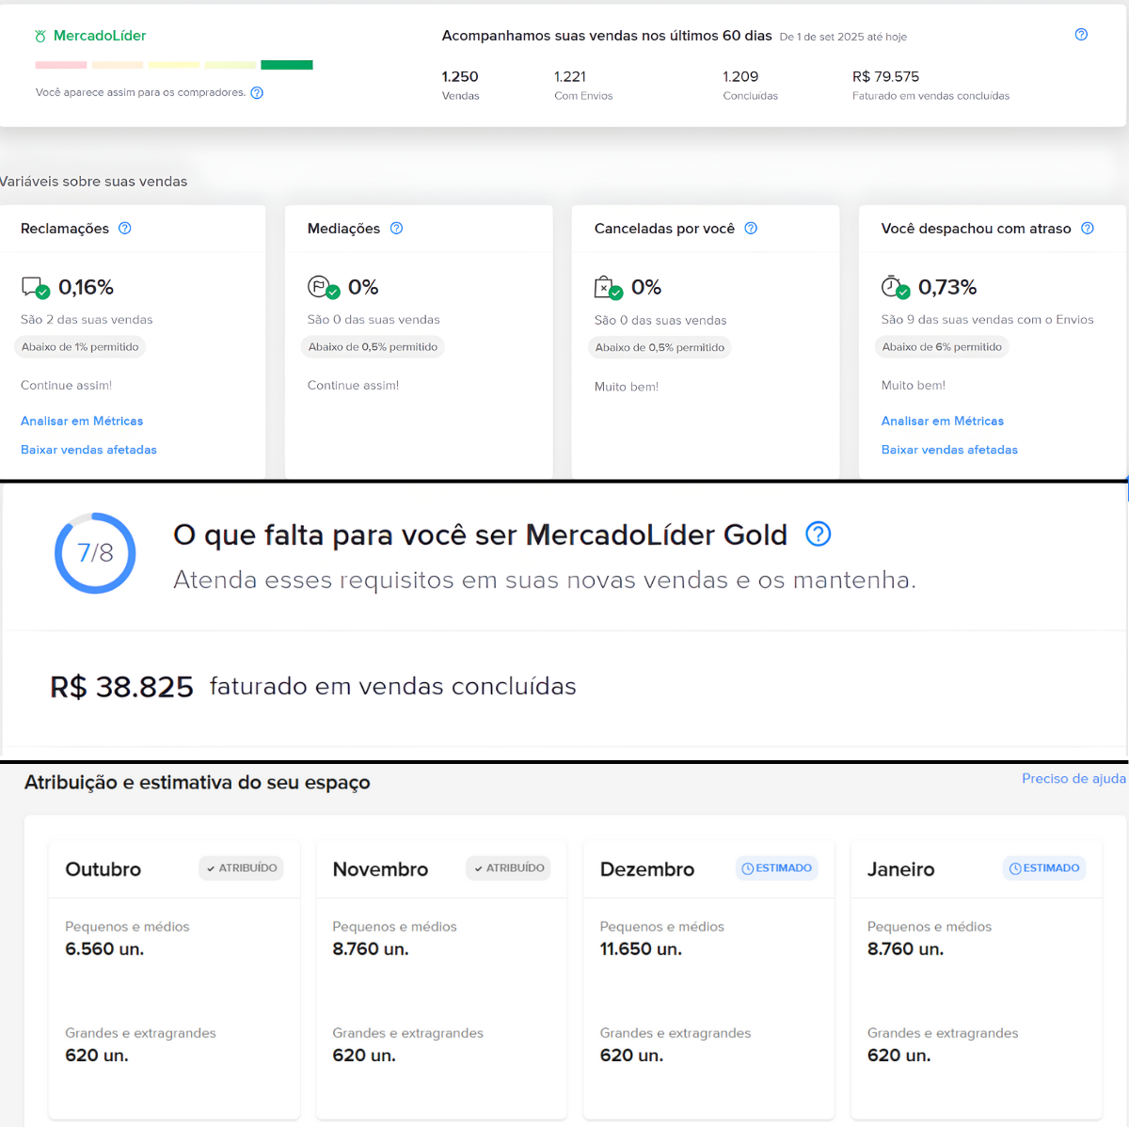Click the blue help icon in the top right corner

[1081, 34]
